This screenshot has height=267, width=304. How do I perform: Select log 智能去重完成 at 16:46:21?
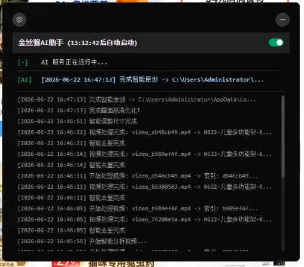(71, 143)
